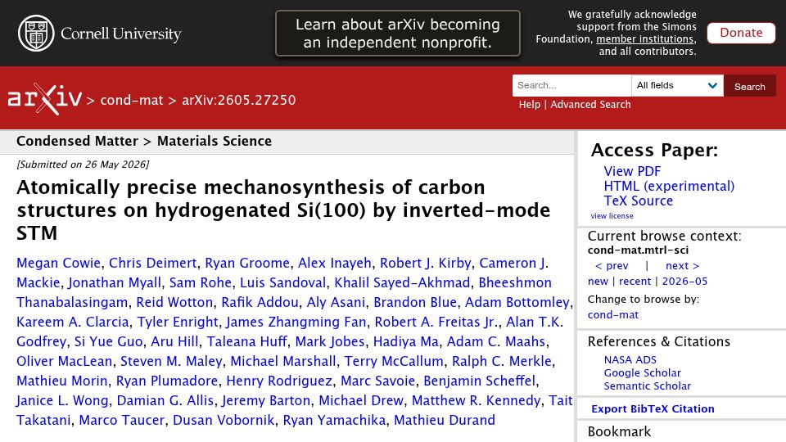Viewport: 786px width, 442px height.
Task: Open author Khalil Sayed-Akhmad
Action: click(x=403, y=282)
